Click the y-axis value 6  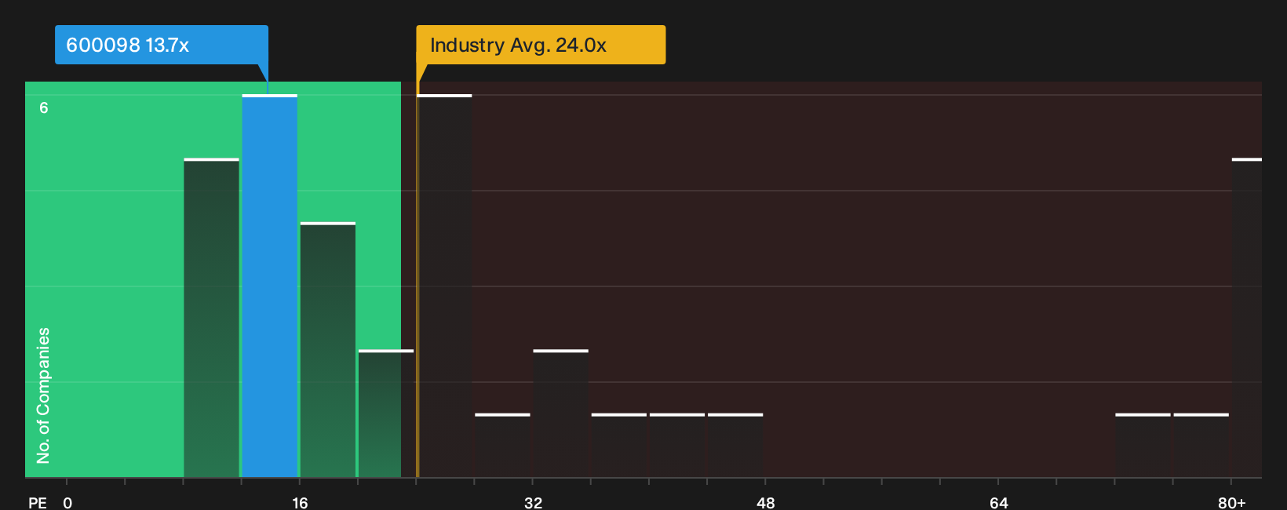tap(44, 107)
